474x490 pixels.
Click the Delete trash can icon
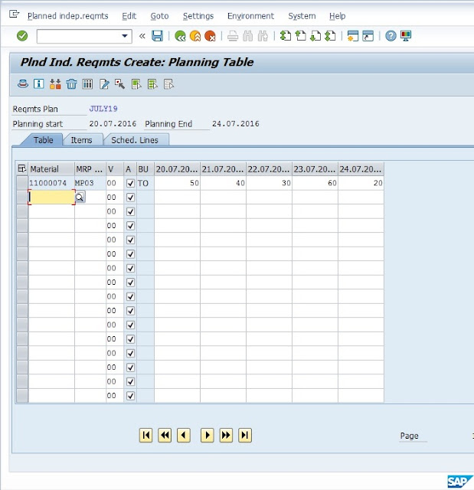71,84
